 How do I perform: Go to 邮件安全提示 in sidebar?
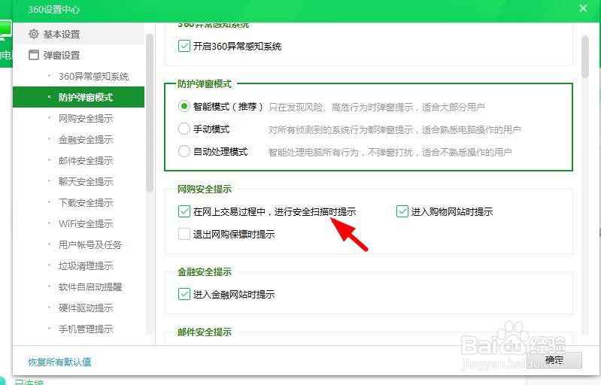86,160
